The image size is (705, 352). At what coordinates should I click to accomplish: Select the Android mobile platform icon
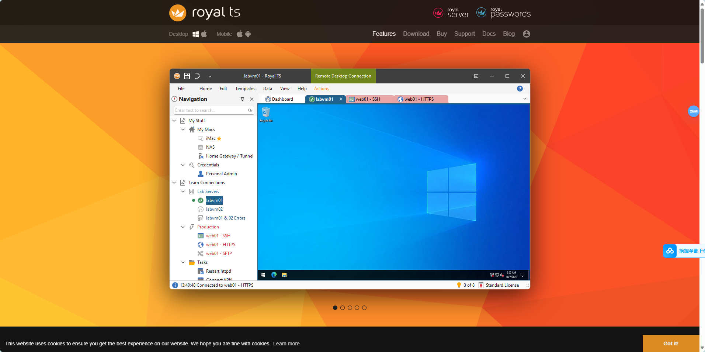248,34
